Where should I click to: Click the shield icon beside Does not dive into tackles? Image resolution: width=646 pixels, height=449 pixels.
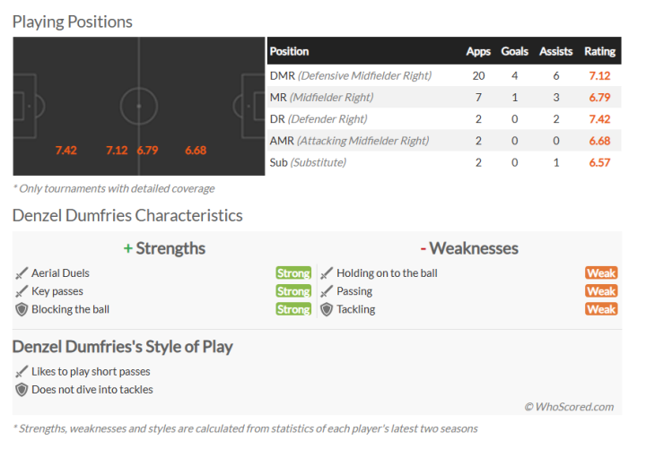point(22,390)
